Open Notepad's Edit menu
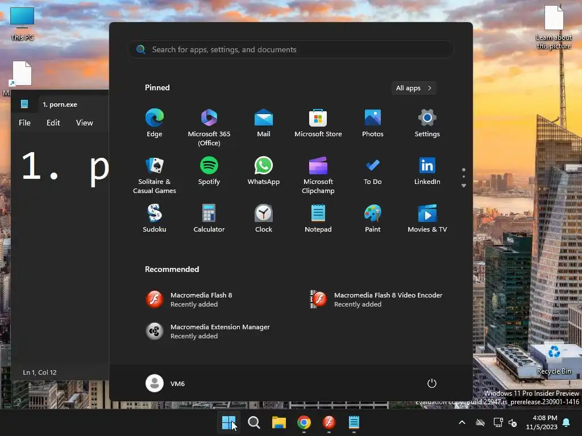This screenshot has height=436, width=582. point(53,123)
